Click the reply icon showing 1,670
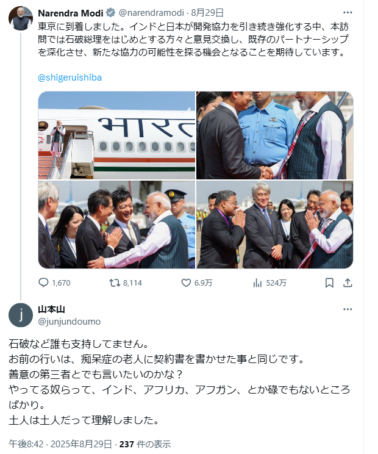Viewport: 378px width, 454px height. 43,283
